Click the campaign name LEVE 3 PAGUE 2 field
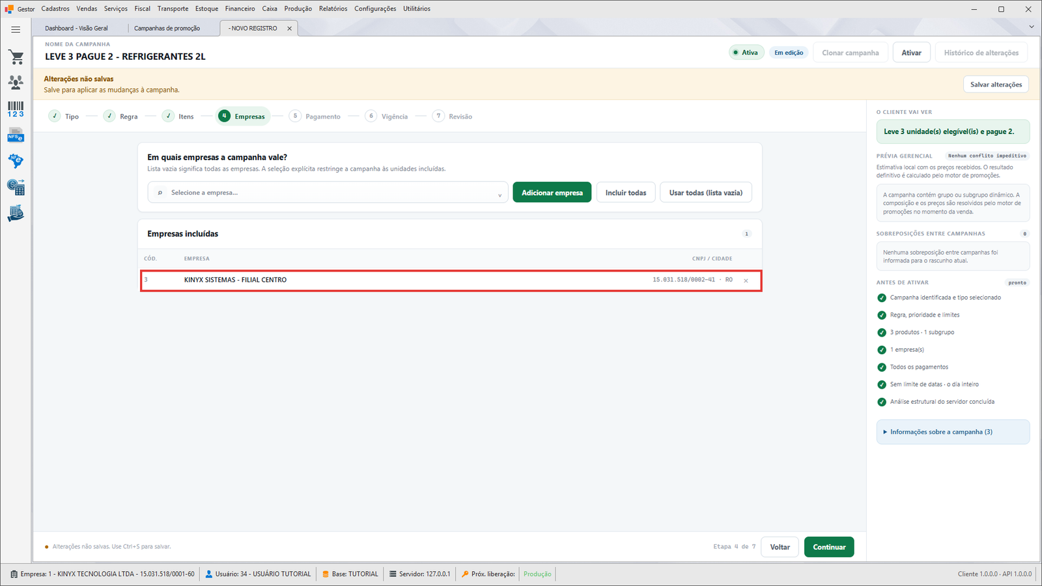 (x=125, y=57)
